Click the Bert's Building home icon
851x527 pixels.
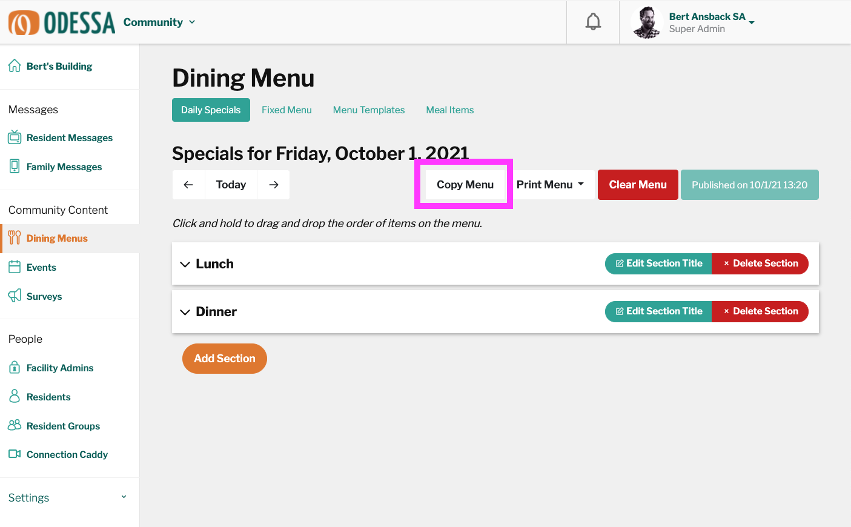(x=15, y=66)
